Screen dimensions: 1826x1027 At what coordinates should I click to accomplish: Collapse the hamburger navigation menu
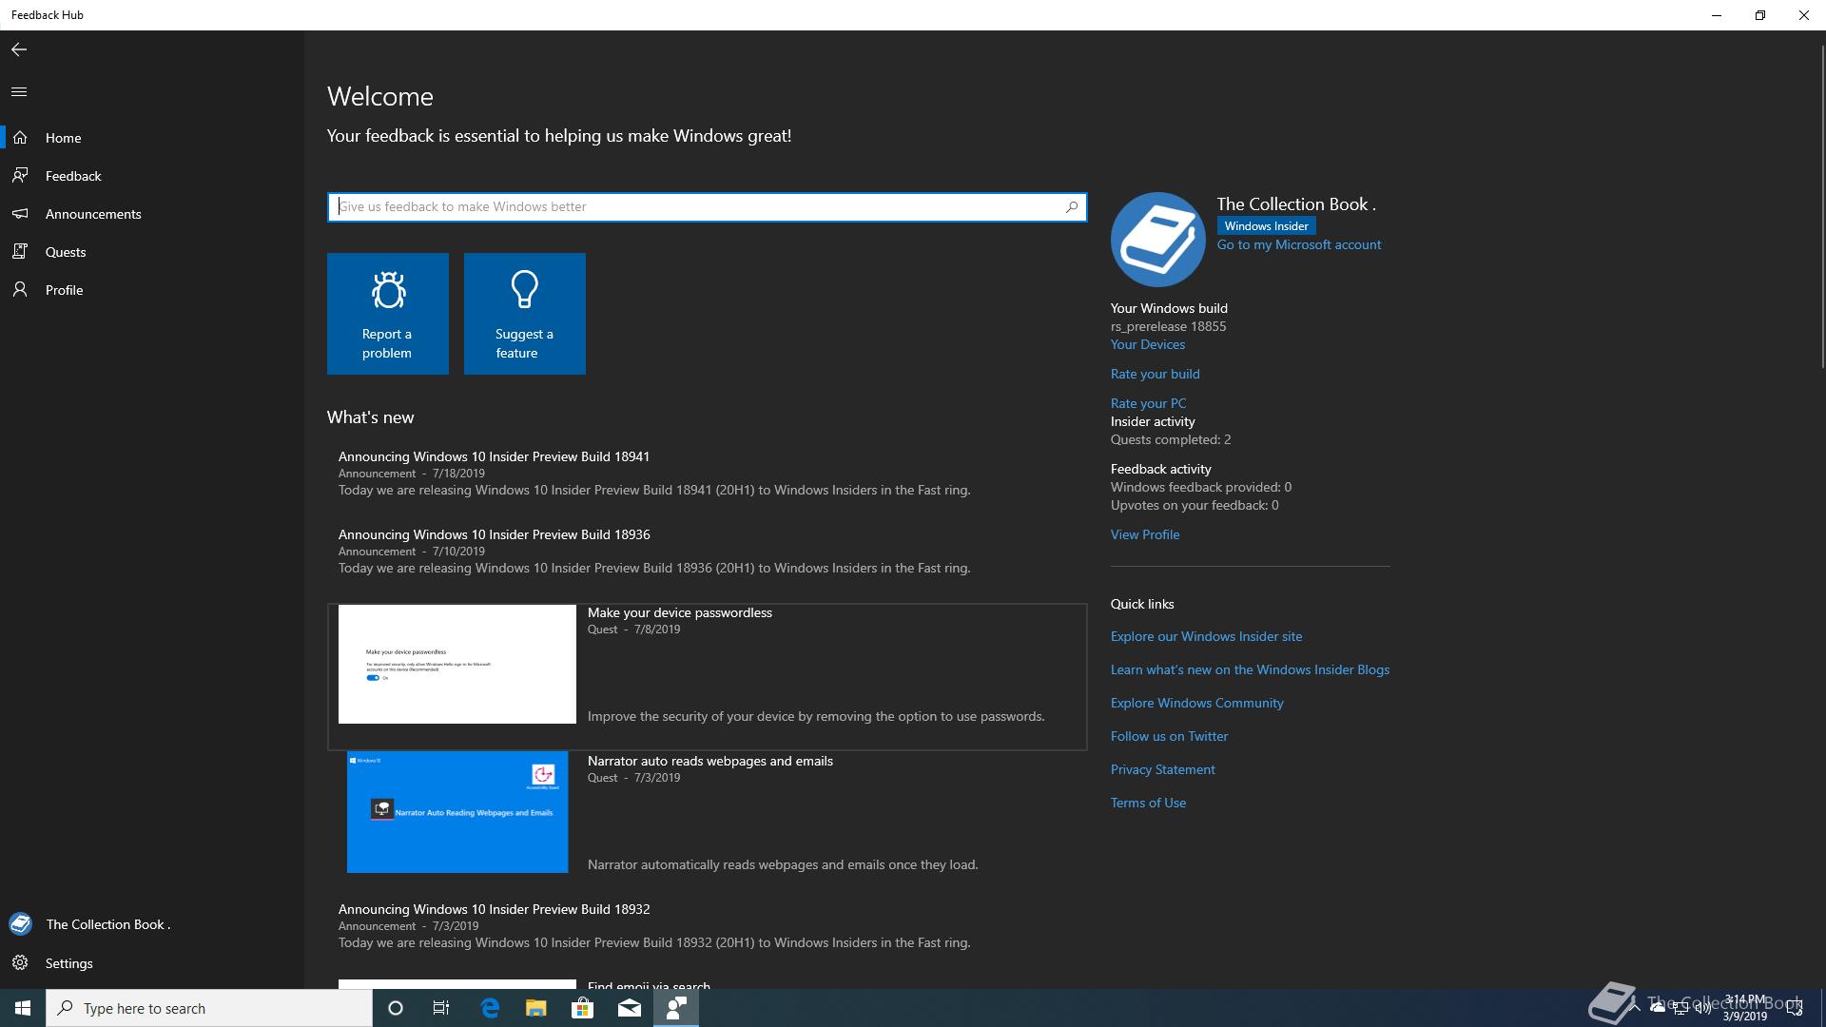tap(19, 92)
